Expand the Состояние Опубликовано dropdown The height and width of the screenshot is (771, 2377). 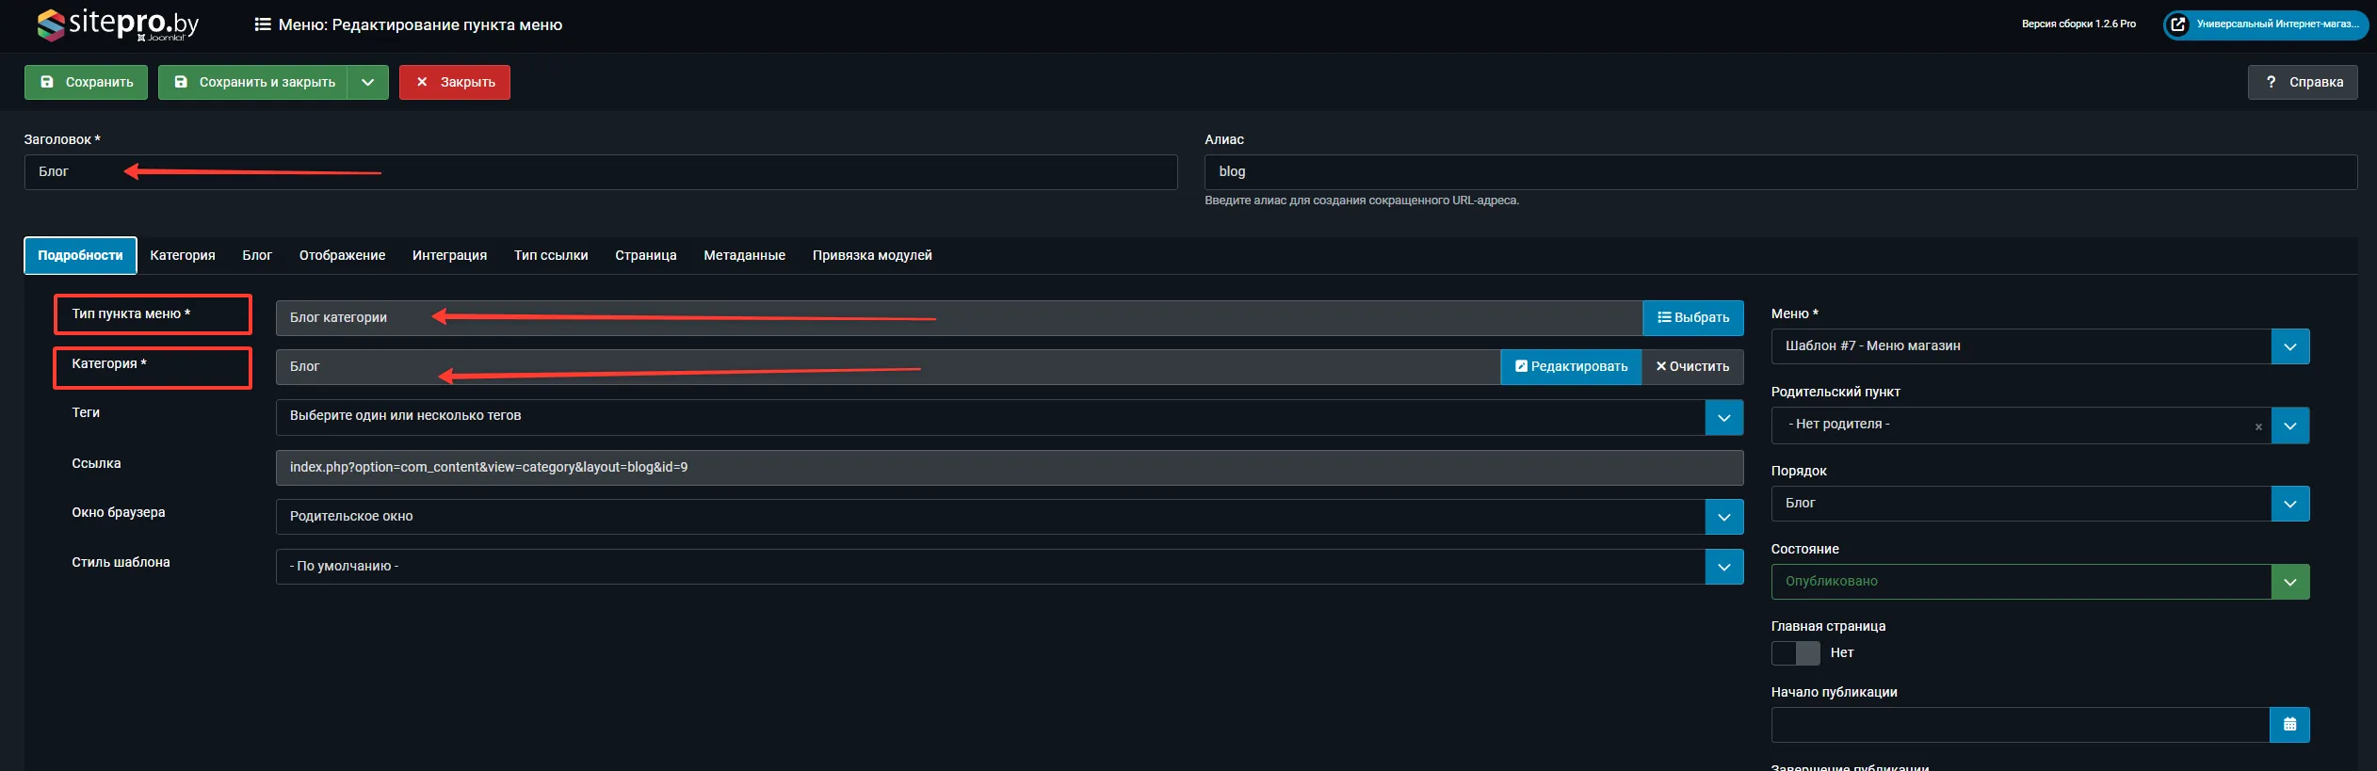2289,582
